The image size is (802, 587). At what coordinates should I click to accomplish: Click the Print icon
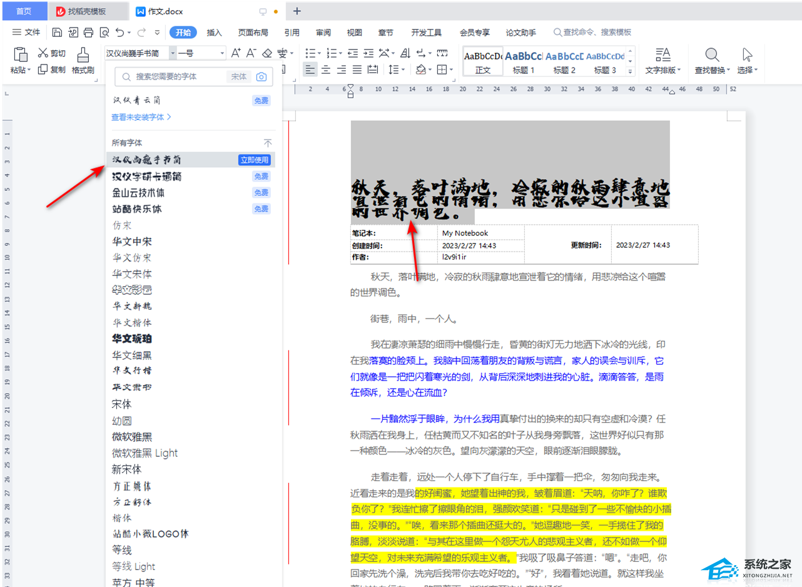88,33
